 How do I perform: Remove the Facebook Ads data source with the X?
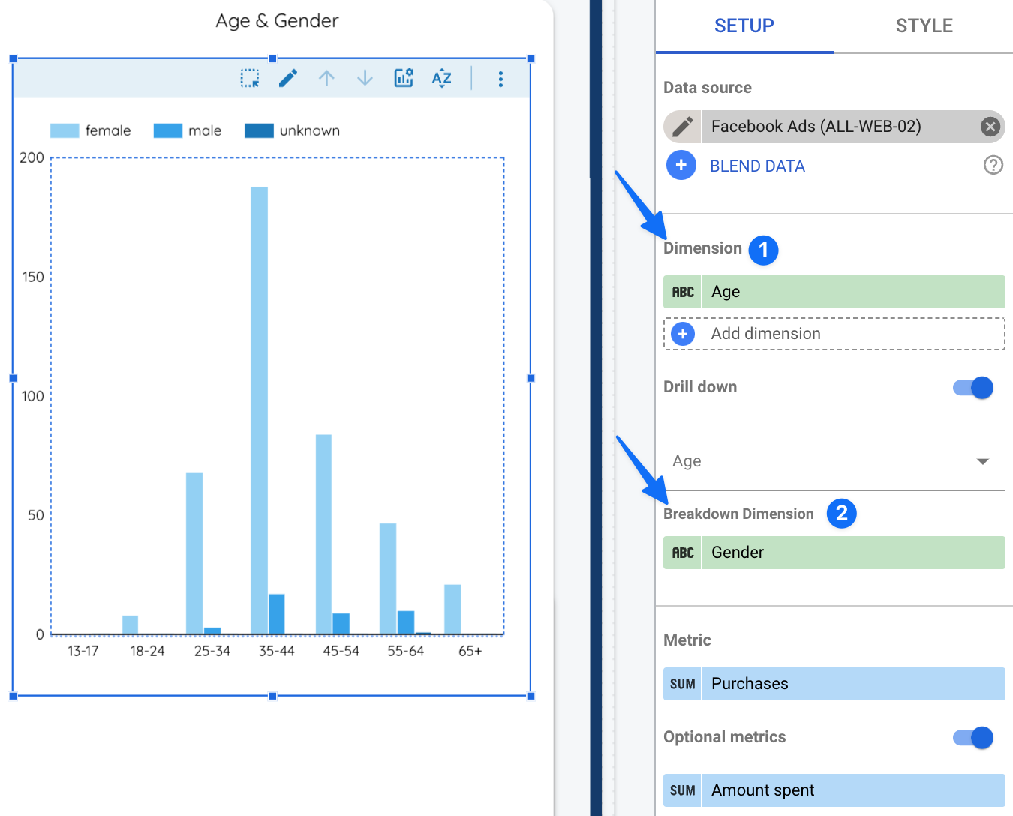click(990, 127)
